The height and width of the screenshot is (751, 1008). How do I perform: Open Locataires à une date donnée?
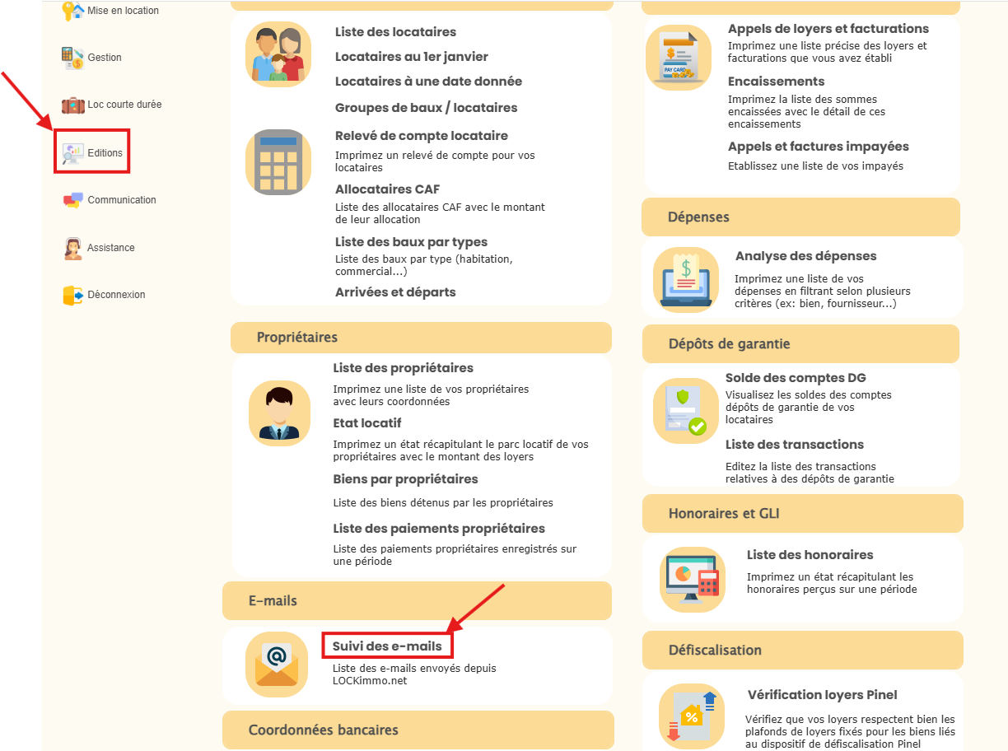(428, 82)
